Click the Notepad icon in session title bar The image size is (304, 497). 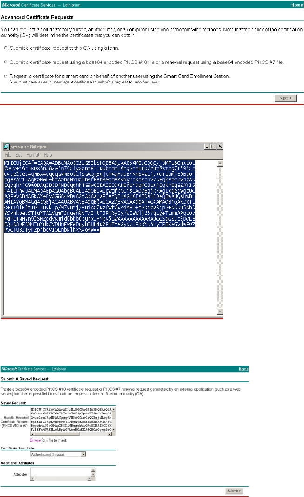7,146
